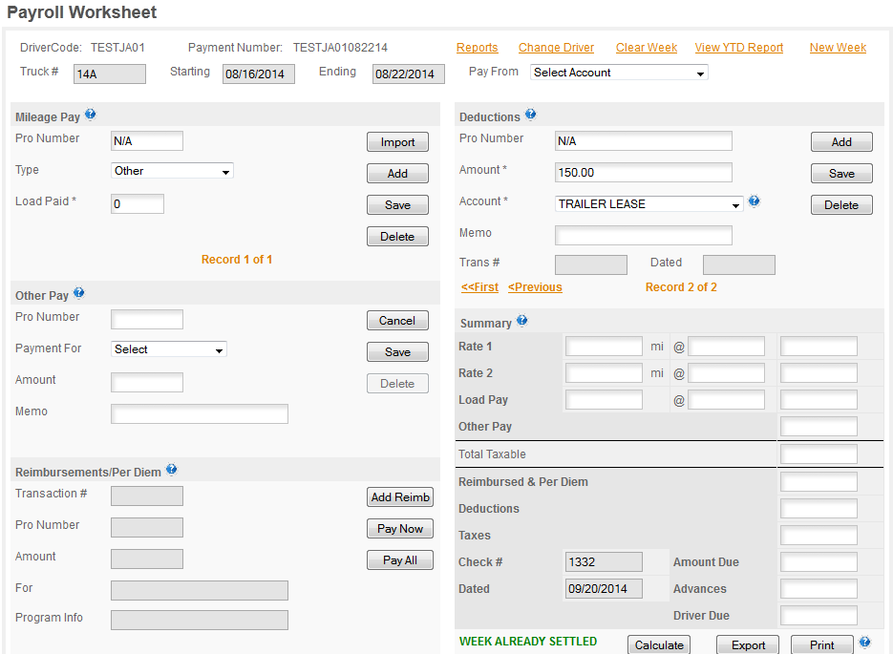Click the Import button in Mileage Pay

point(397,142)
